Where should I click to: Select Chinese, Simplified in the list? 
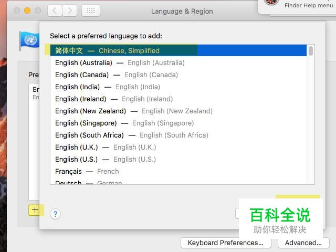coord(178,50)
